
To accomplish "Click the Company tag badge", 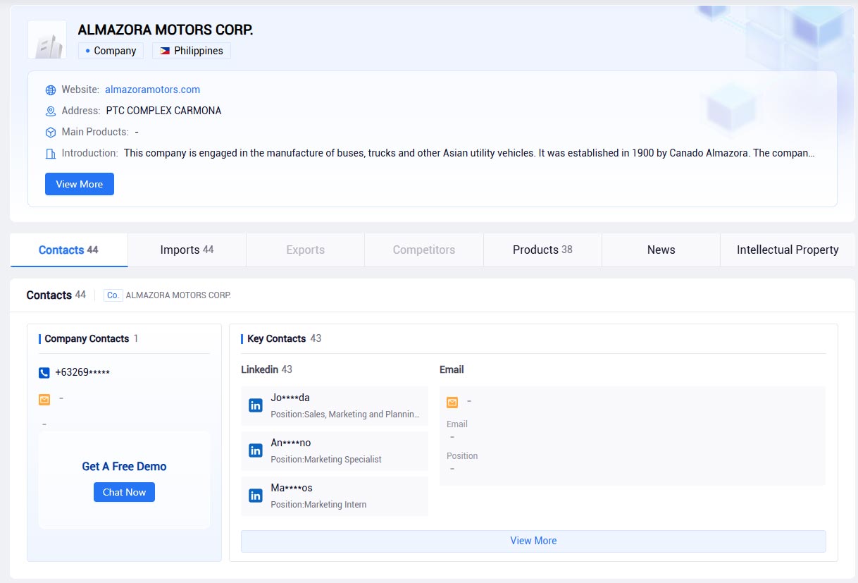I will coord(111,51).
